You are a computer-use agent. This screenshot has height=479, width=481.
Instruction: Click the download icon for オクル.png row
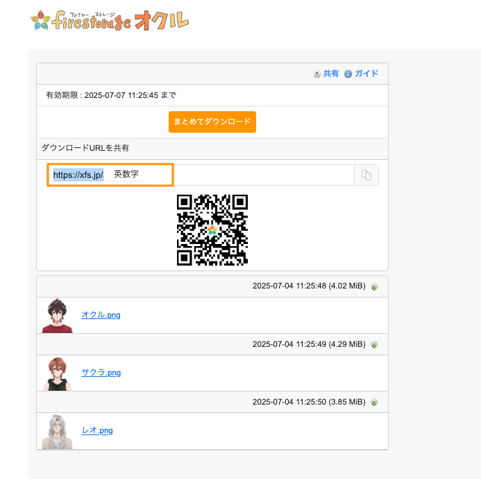click(374, 287)
